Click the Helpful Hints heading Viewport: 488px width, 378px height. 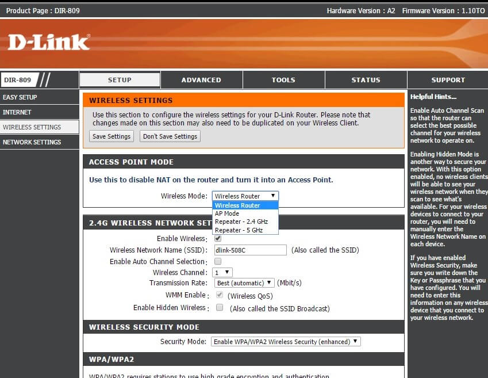click(433, 97)
